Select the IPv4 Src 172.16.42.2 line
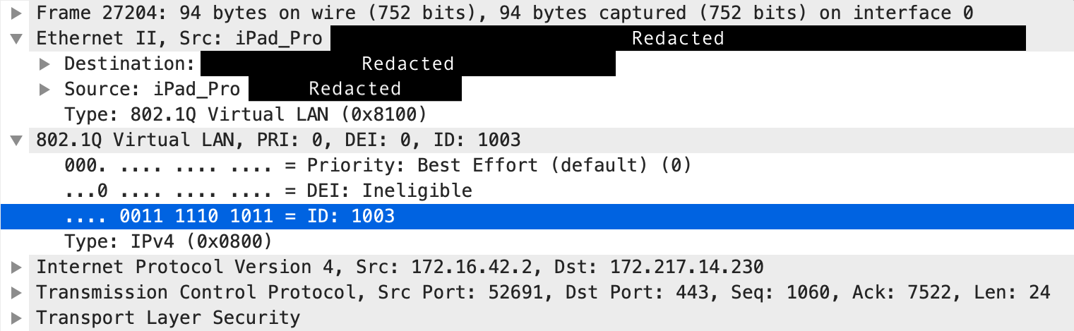The image size is (1074, 331). 537,267
